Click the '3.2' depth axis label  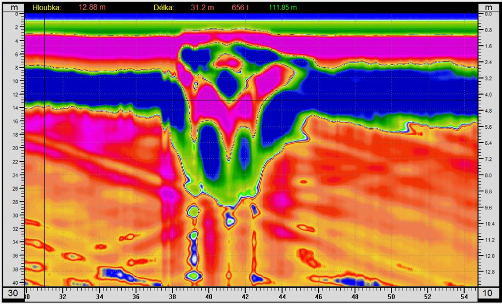[x=488, y=78]
